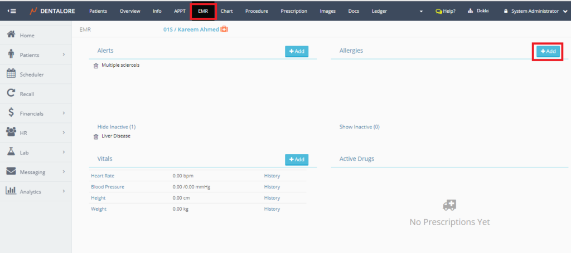Add a new vitals record
571x253 pixels.
[x=296, y=160]
